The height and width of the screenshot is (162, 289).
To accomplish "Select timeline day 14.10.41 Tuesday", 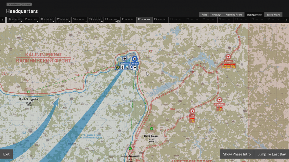I will click(x=15, y=20).
